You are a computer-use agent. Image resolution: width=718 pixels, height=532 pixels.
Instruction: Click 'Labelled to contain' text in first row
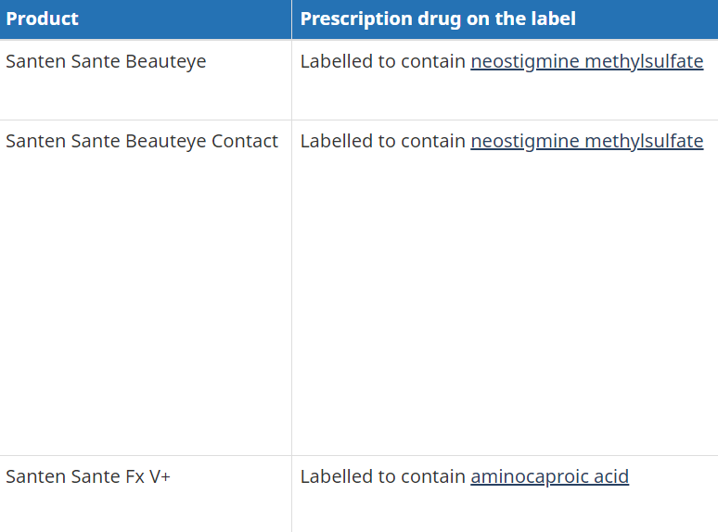383,62
